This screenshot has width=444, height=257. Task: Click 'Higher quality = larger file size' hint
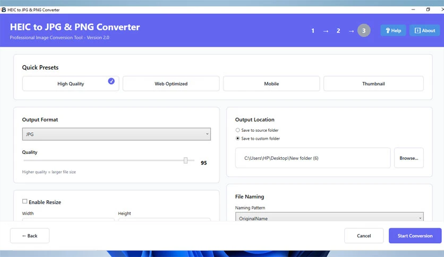click(x=49, y=172)
